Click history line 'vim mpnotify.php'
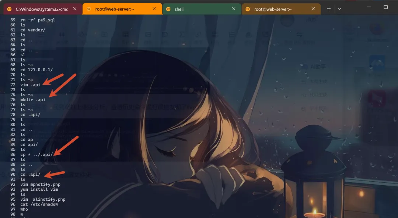The height and width of the screenshot is (218, 398). [x=41, y=184]
